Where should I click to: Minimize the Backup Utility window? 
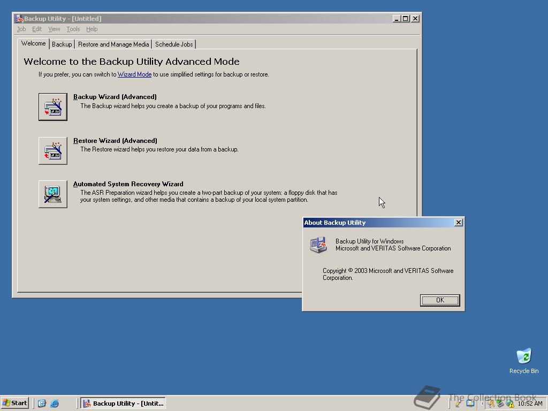coord(397,19)
